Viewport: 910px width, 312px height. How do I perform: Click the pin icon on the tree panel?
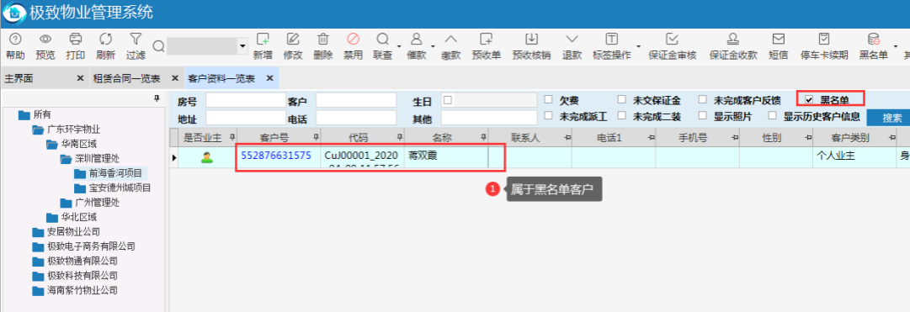[x=157, y=98]
